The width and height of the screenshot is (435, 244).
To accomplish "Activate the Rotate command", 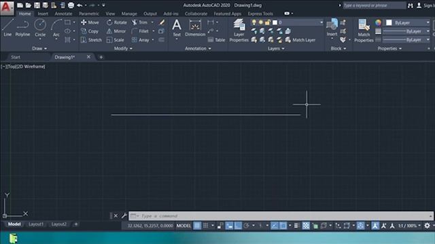I will pyautogui.click(x=116, y=22).
